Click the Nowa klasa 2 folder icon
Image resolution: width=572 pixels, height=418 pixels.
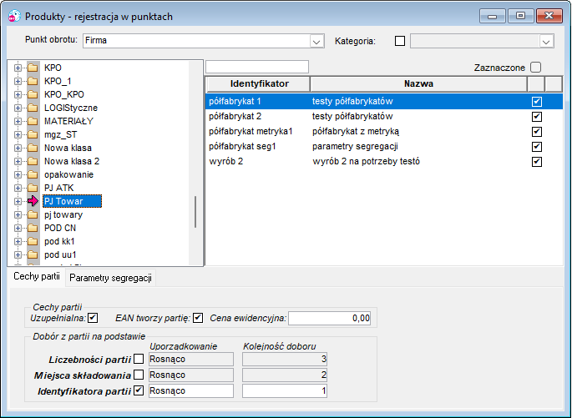[33, 161]
